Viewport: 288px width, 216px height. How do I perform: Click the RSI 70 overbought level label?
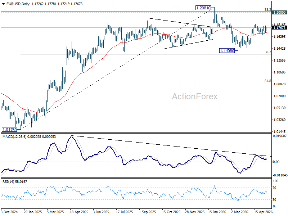pos(274,188)
